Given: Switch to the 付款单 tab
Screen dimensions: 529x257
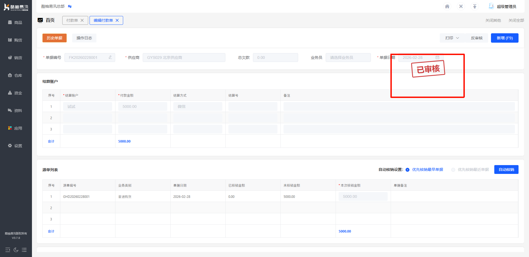Looking at the screenshot, I should click(72, 20).
